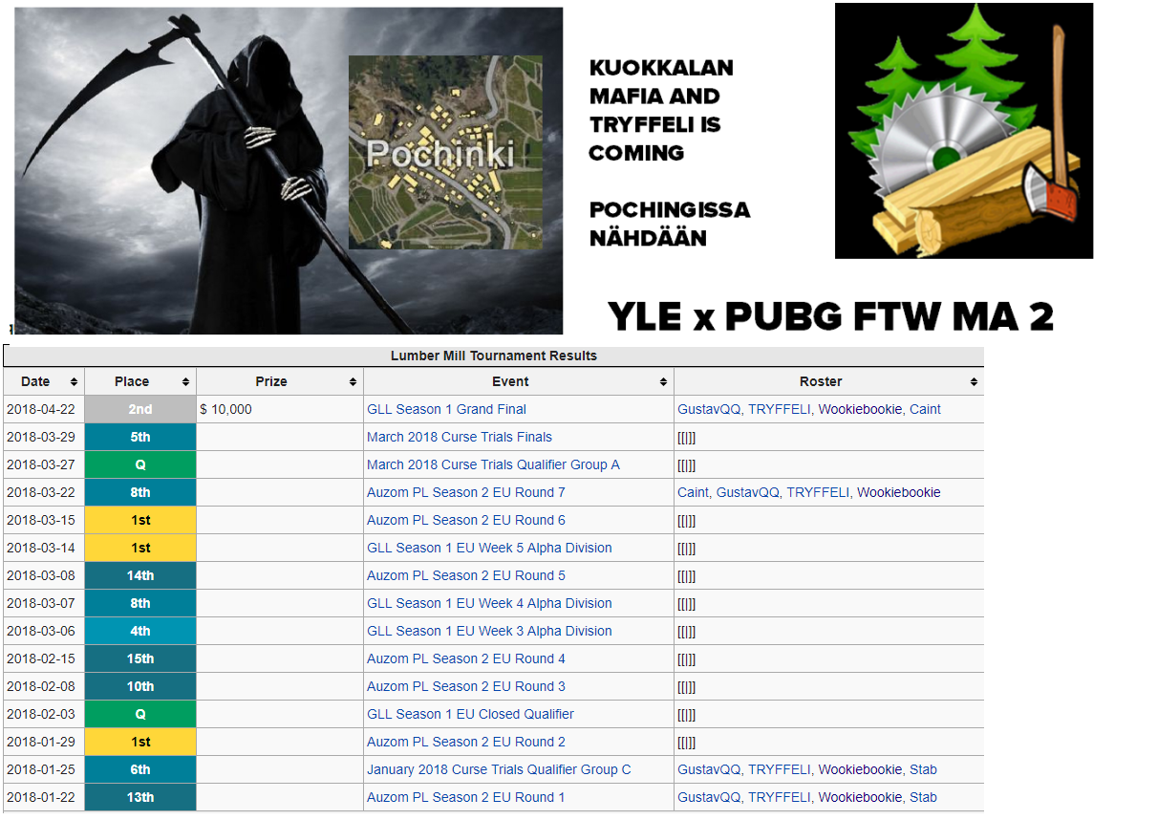Select the 5th place cell
The width and height of the screenshot is (1157, 820).
[x=140, y=437]
